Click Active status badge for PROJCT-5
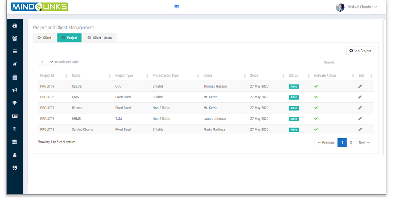The image size is (393, 201). point(294,130)
